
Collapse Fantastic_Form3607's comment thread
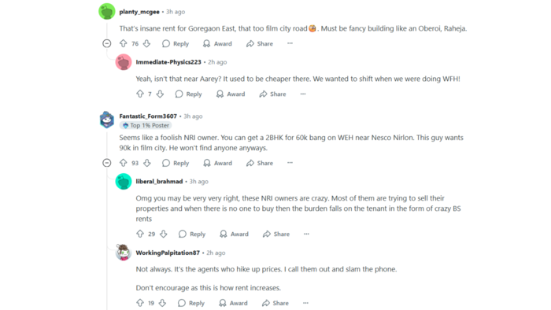(x=107, y=163)
